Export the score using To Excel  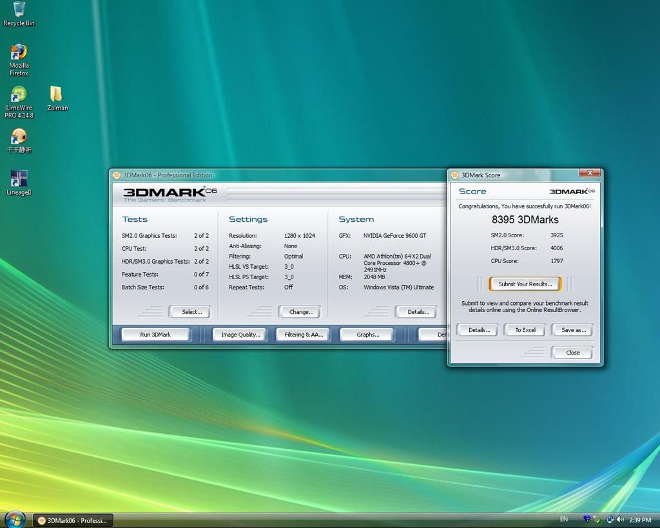525,330
